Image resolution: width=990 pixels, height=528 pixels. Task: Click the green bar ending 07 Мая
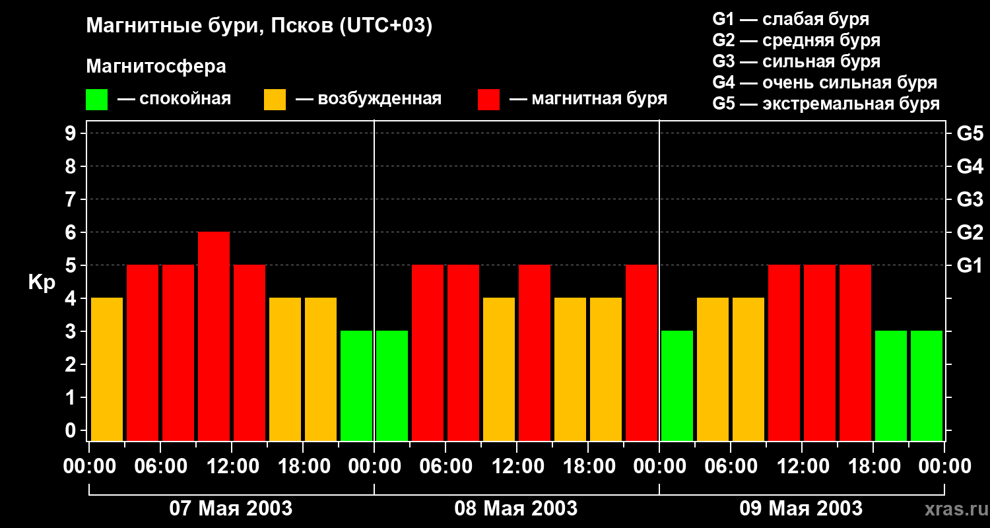[356, 385]
